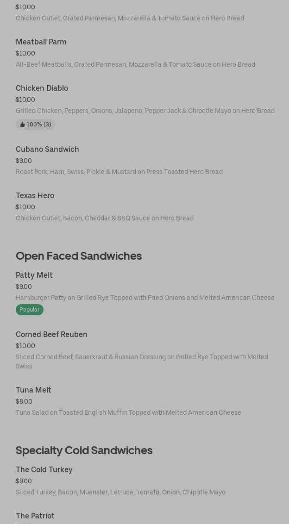Click the Specialty Cold Sandwiches heading
Screen dimensions: 289x524
point(84,450)
